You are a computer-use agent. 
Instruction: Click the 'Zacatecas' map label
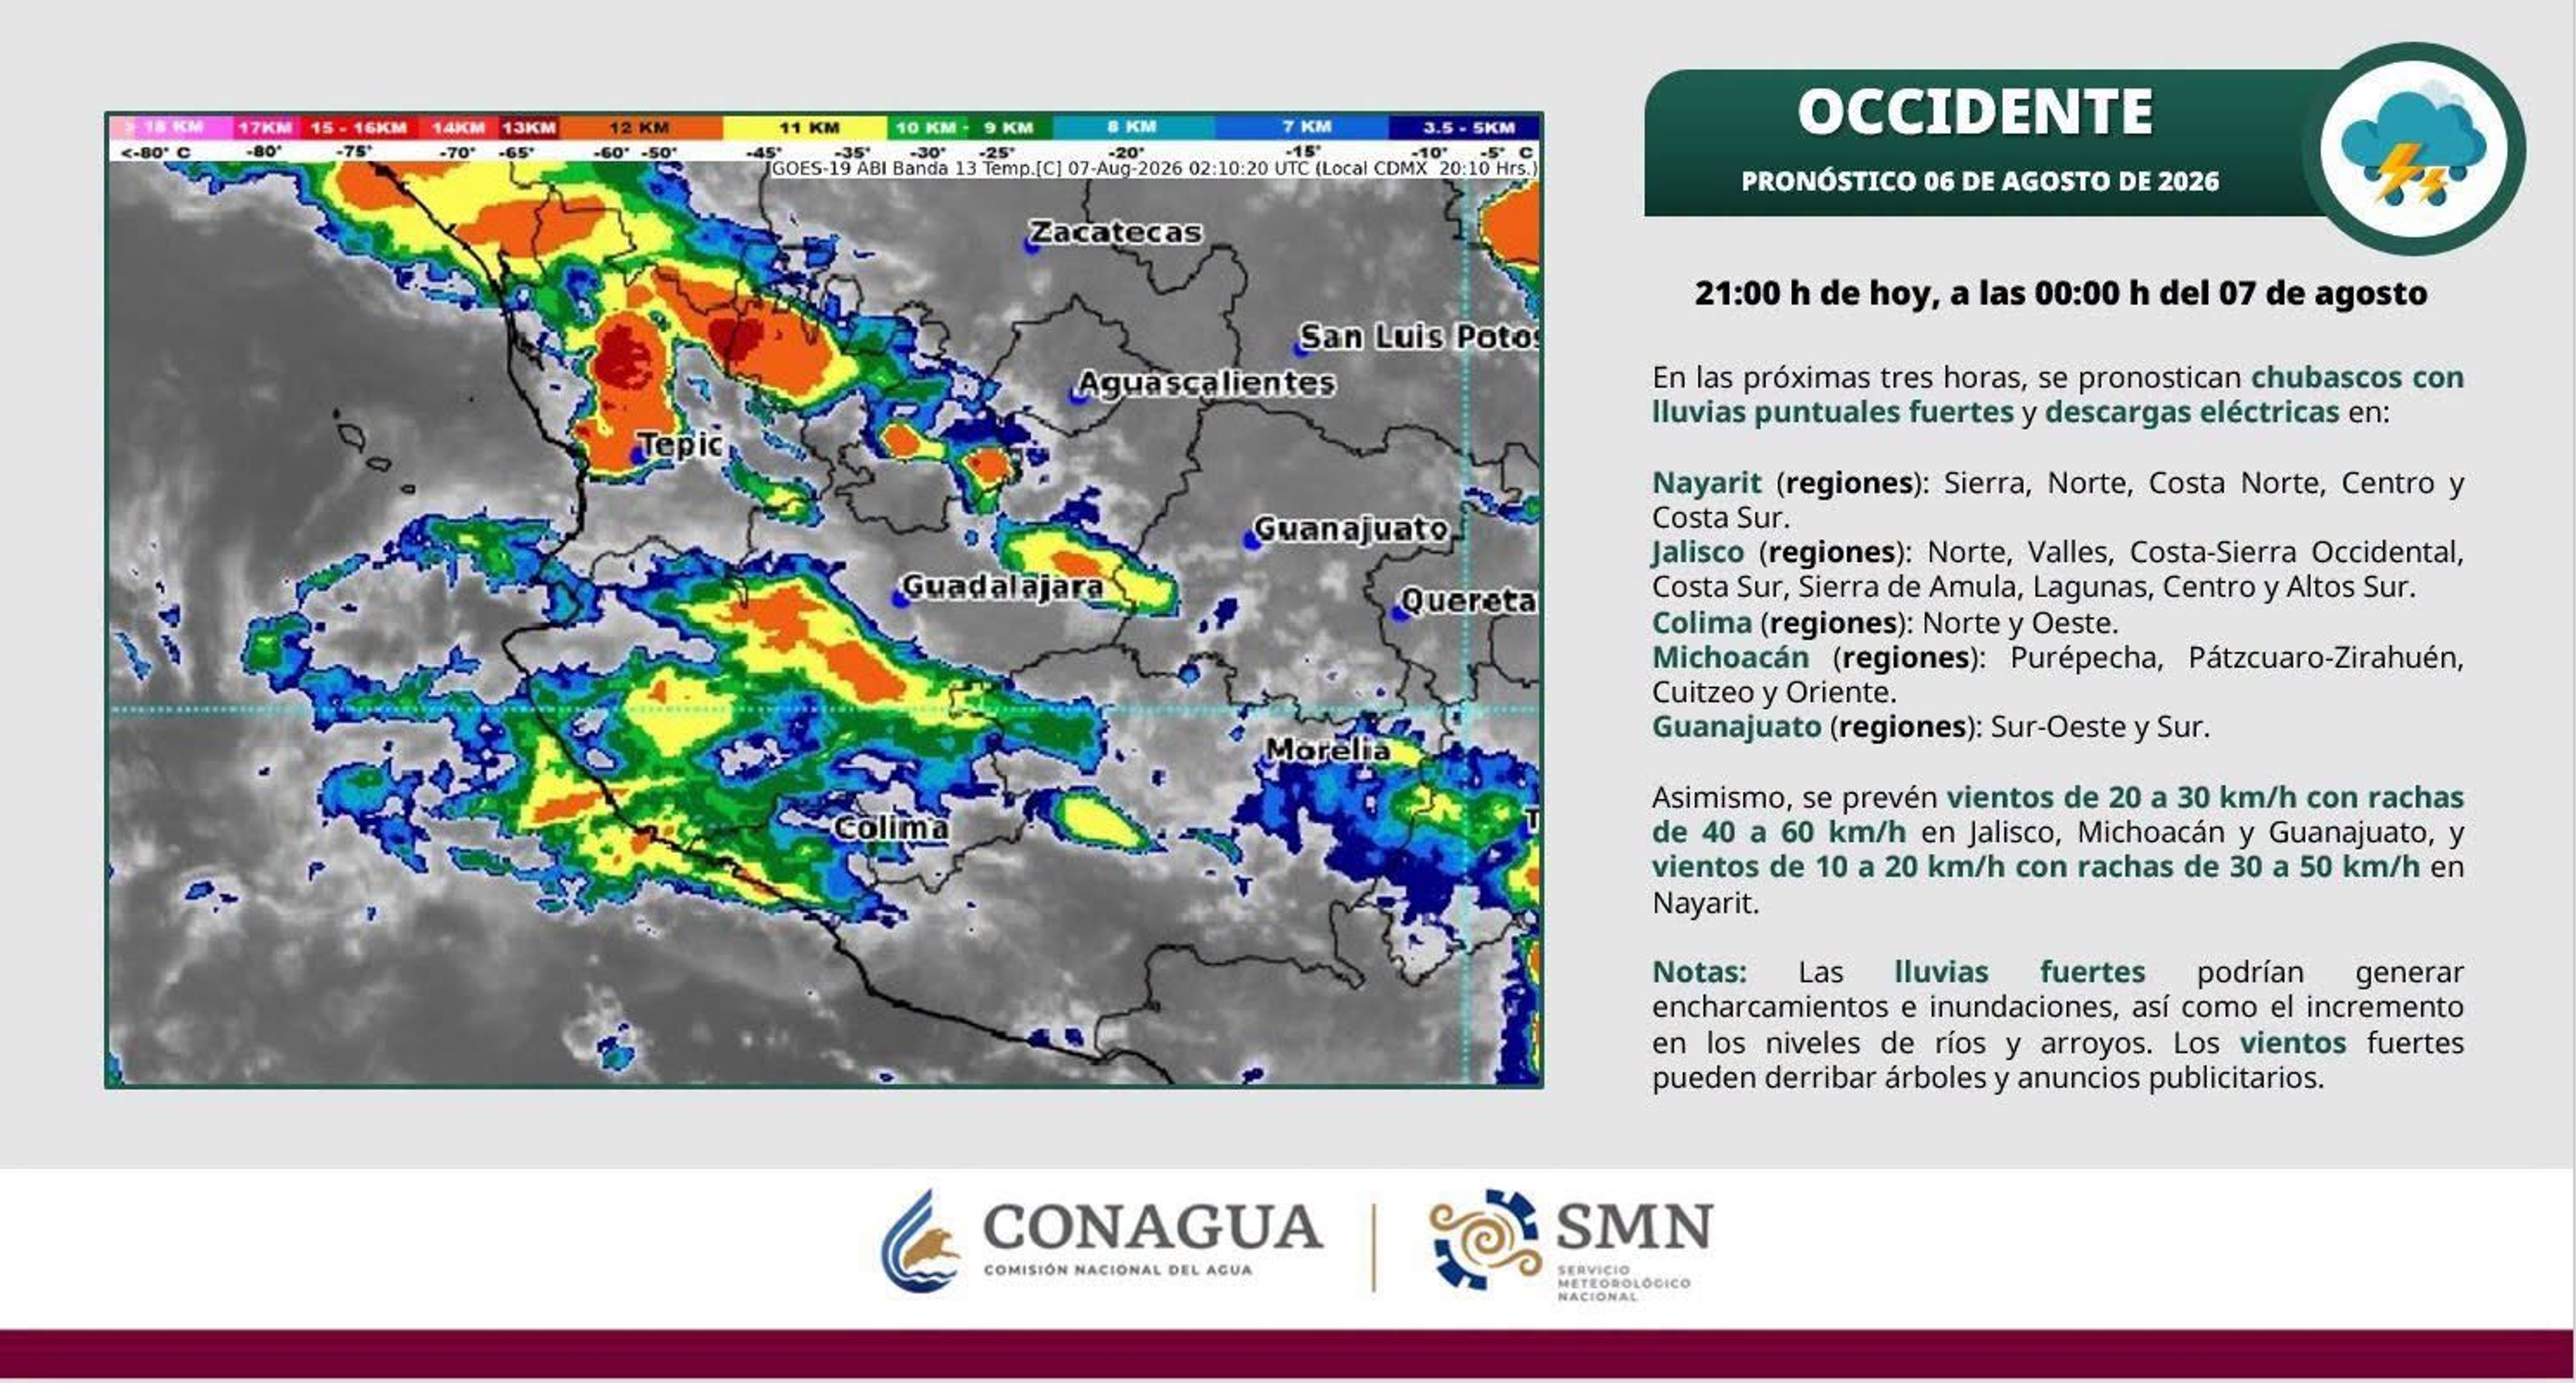tap(1115, 232)
